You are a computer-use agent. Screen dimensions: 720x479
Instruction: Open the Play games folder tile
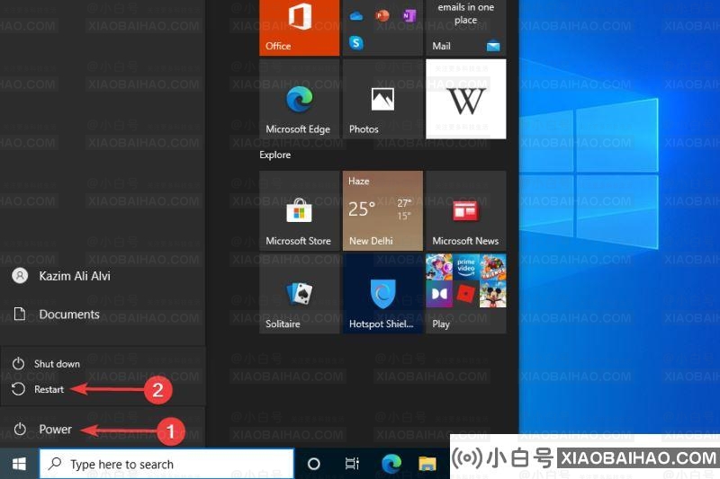[x=465, y=294]
